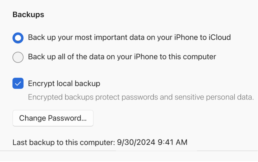Click the word "iCloud" in the first option
Screen dimensions: 258x162
219,37
